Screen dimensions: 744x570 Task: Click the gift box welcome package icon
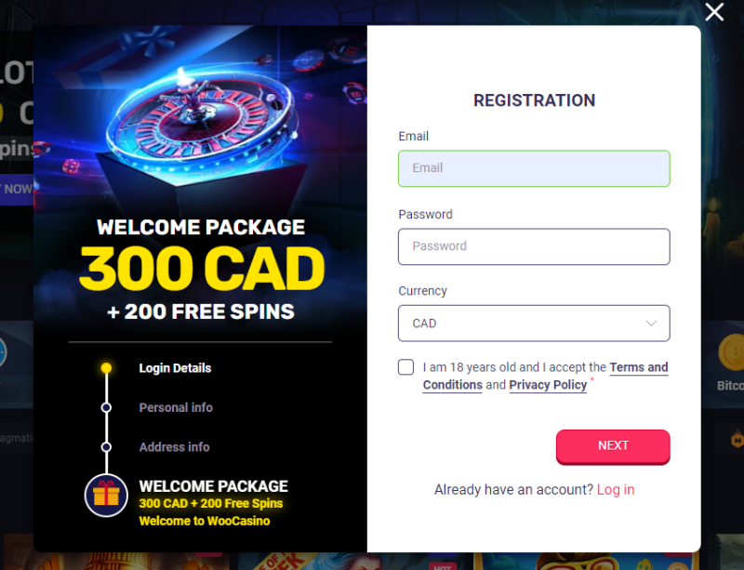pyautogui.click(x=106, y=496)
